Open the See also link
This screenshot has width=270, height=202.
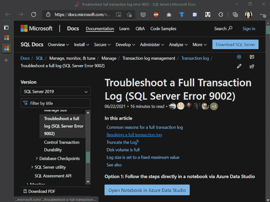(114, 165)
